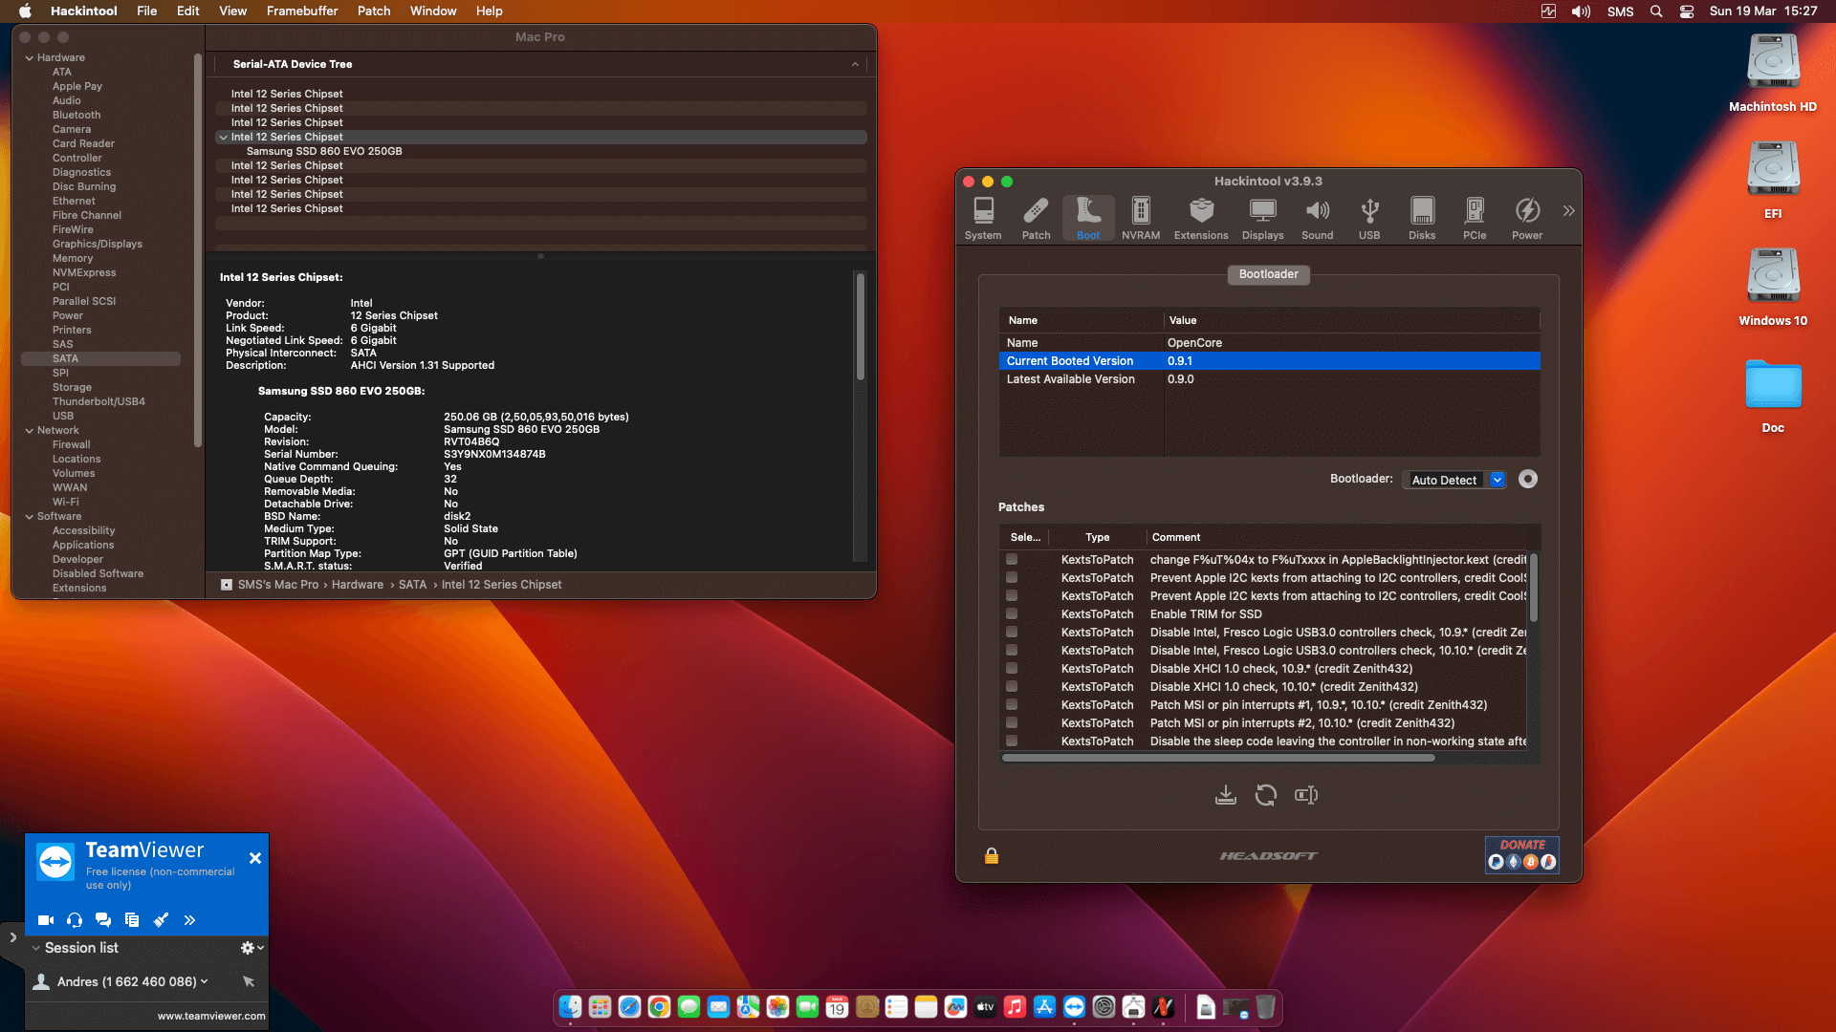Open the Bootloader Auto Detect dropdown

1454,480
